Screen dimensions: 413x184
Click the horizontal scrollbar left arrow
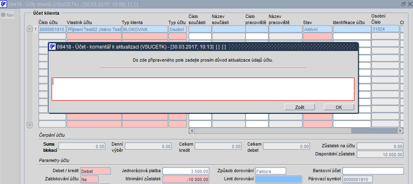tap(191, 131)
